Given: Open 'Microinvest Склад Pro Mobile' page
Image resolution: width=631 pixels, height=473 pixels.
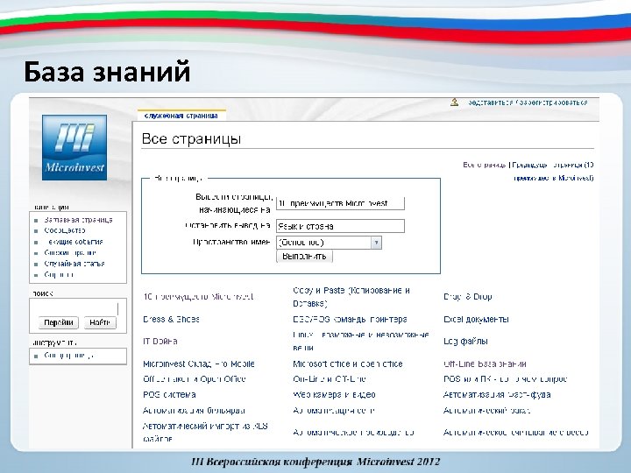Looking at the screenshot, I should point(199,364).
